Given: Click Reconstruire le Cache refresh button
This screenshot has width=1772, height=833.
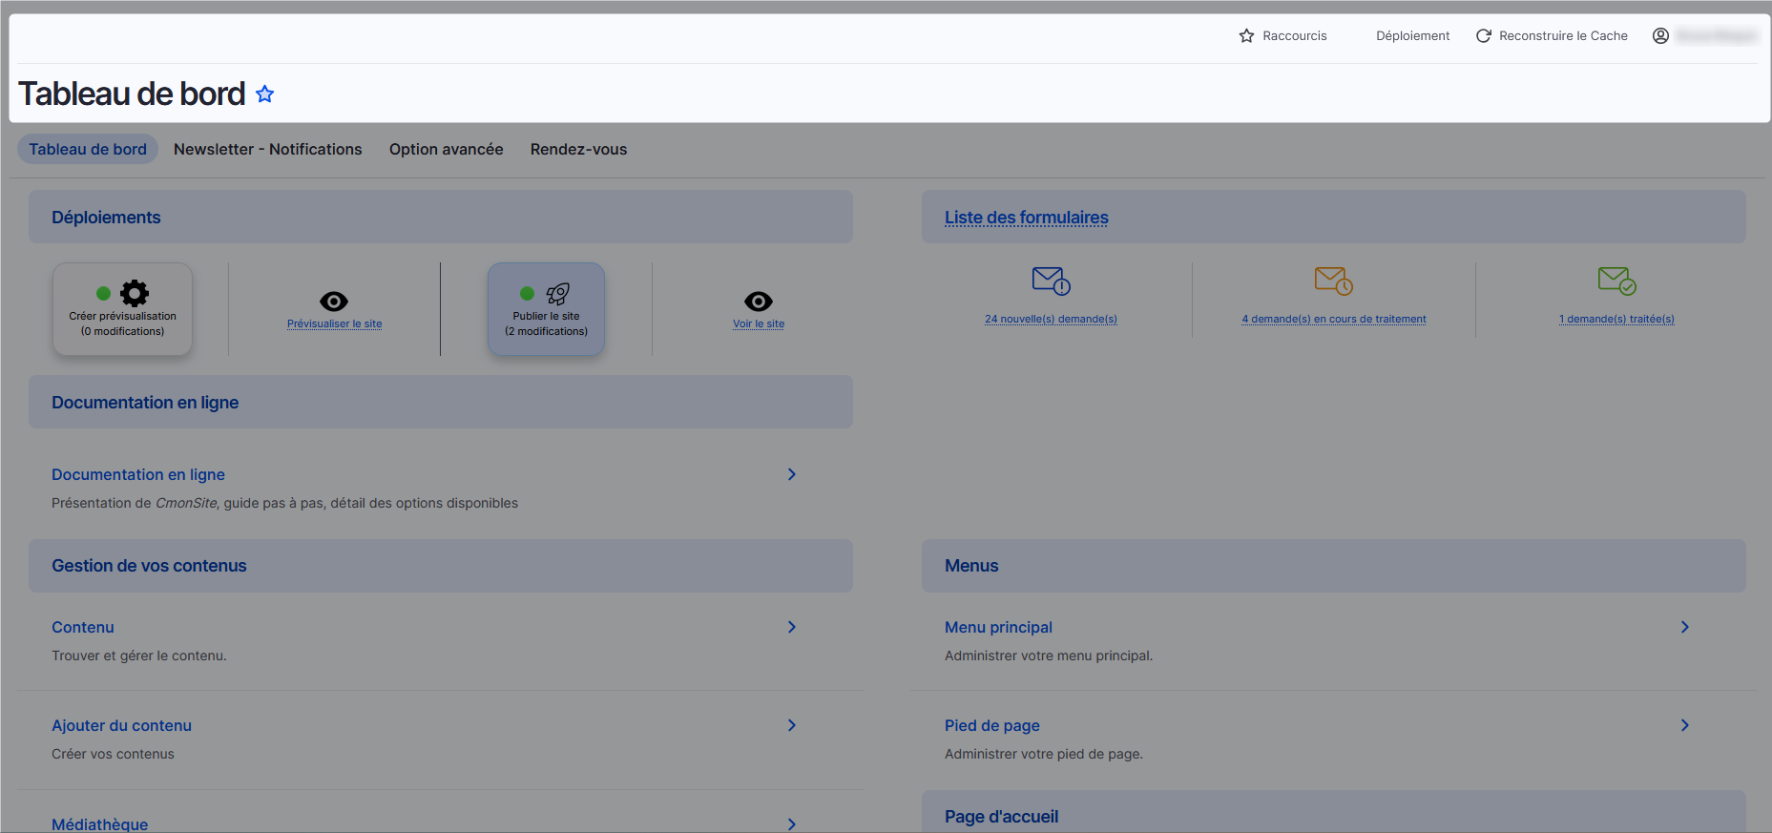Looking at the screenshot, I should (1552, 36).
